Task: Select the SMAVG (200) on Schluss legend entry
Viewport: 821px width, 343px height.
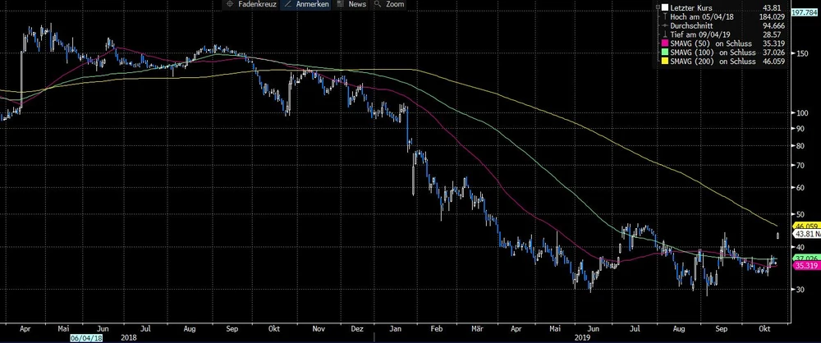Action: 713,61
